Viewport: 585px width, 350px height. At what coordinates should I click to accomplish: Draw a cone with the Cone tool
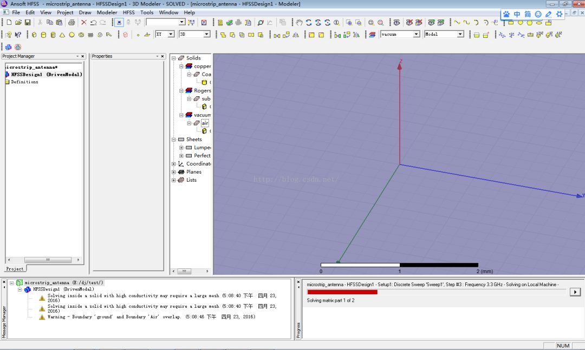coord(62,35)
